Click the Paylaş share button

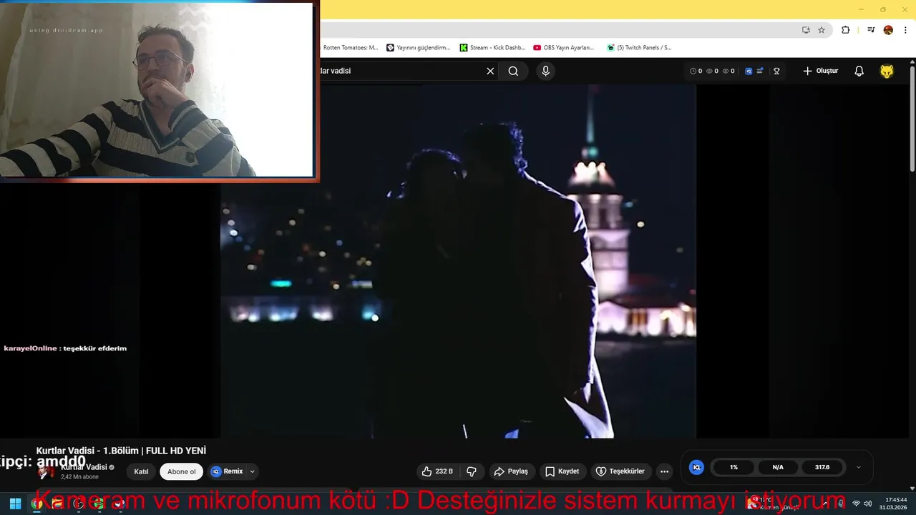[x=511, y=471]
